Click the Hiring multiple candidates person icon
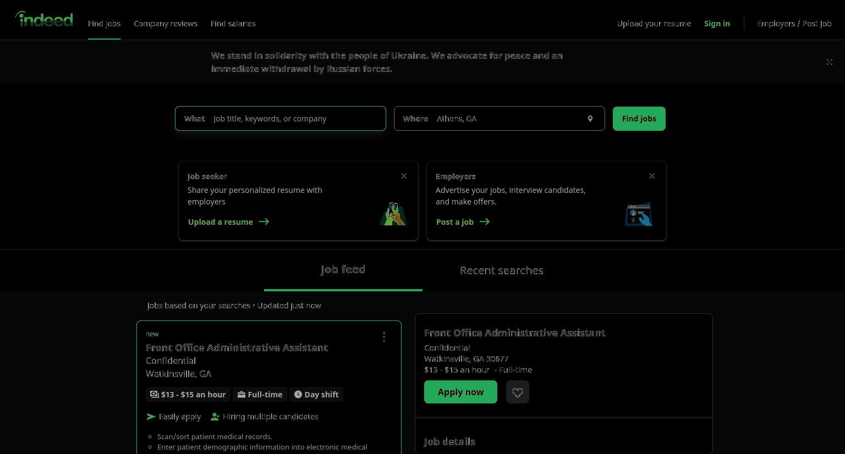 click(x=215, y=417)
